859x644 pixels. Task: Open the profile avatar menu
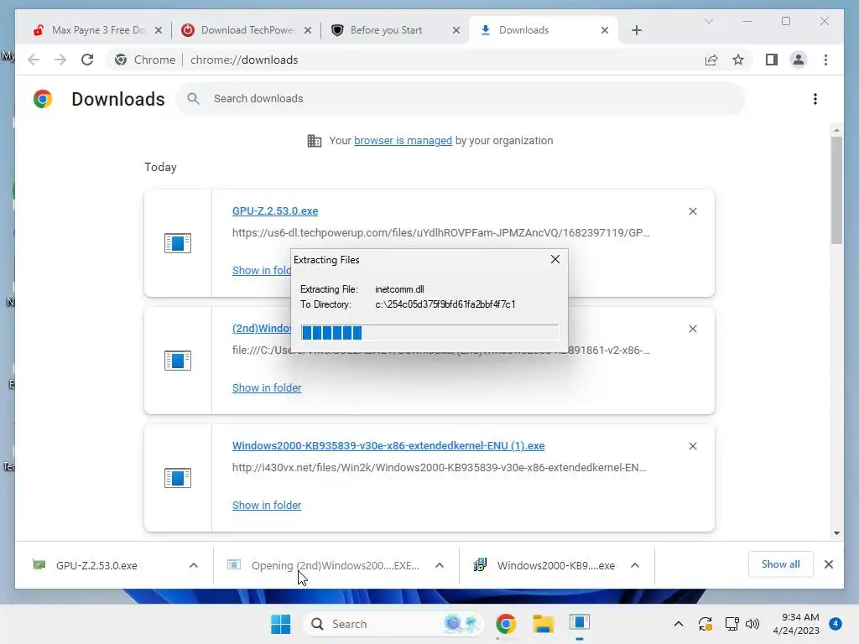click(x=799, y=60)
